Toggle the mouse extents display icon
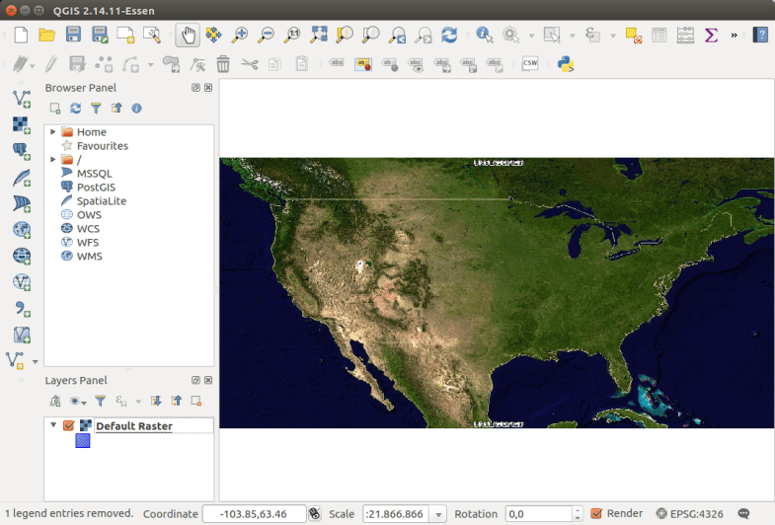The image size is (775, 525). (315, 513)
